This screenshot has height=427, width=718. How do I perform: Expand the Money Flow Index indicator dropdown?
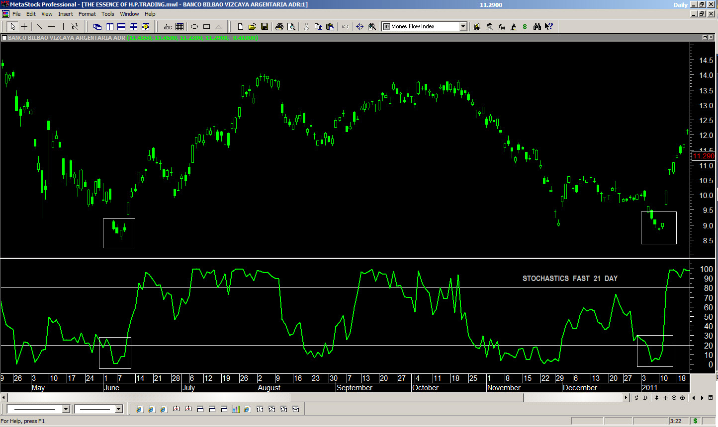pos(463,27)
